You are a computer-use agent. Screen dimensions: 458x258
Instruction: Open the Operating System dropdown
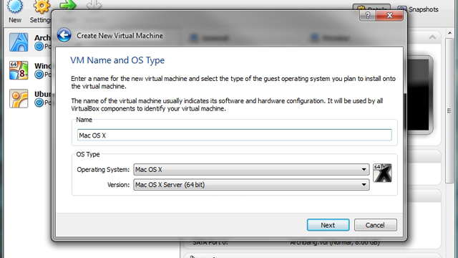[251, 169]
